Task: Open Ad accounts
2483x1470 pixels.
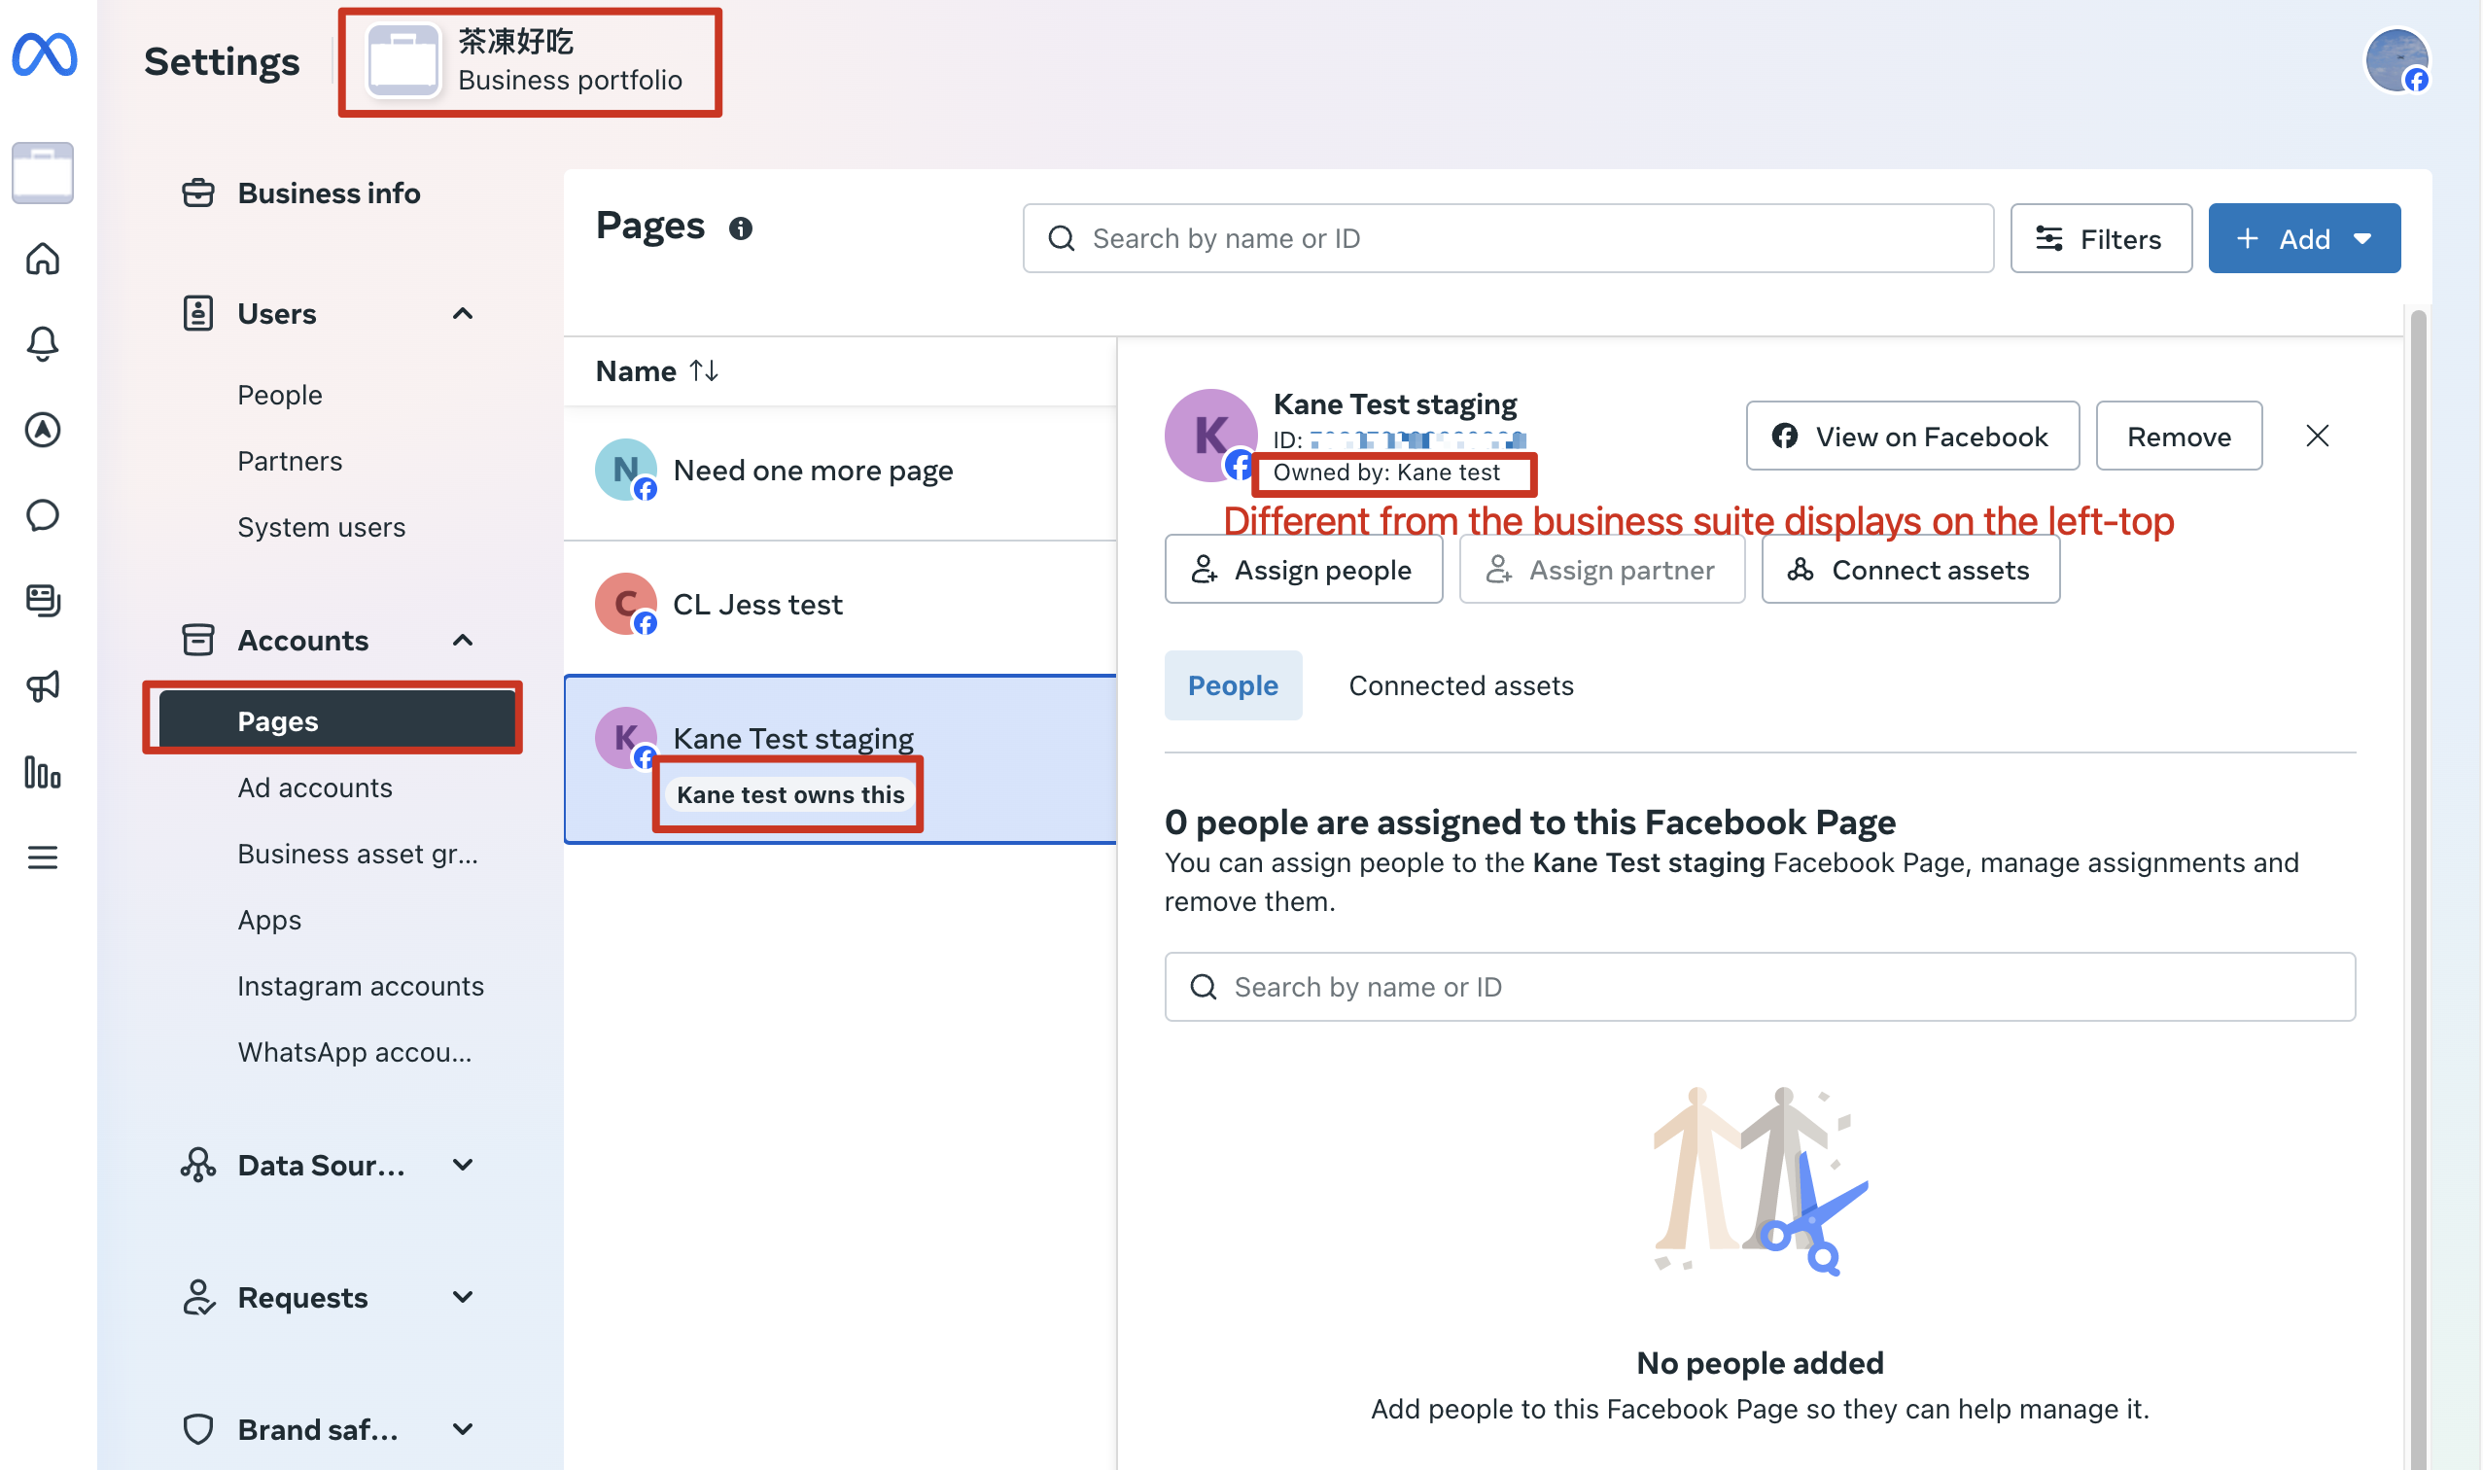Action: tap(315, 787)
